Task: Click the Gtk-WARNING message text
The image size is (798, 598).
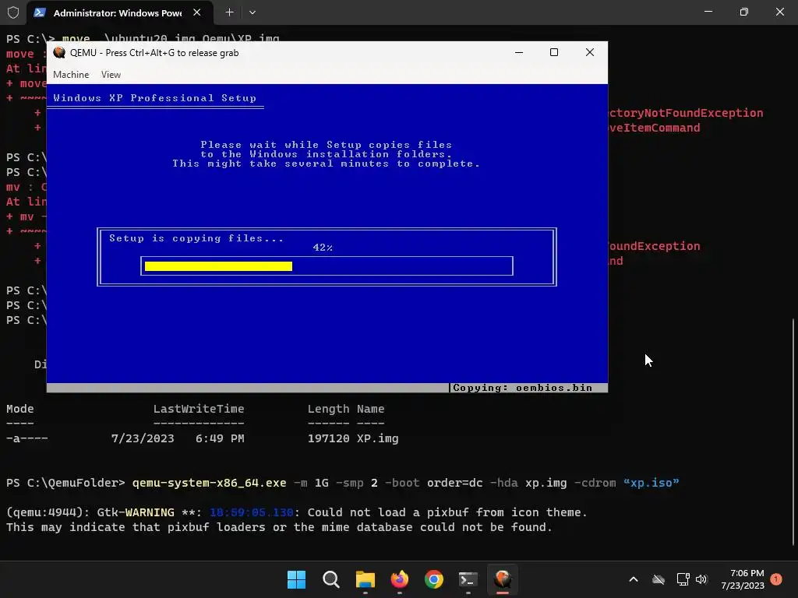Action: 136,512
